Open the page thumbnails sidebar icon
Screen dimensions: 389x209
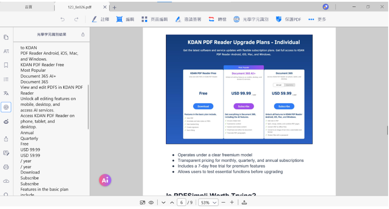6,37
